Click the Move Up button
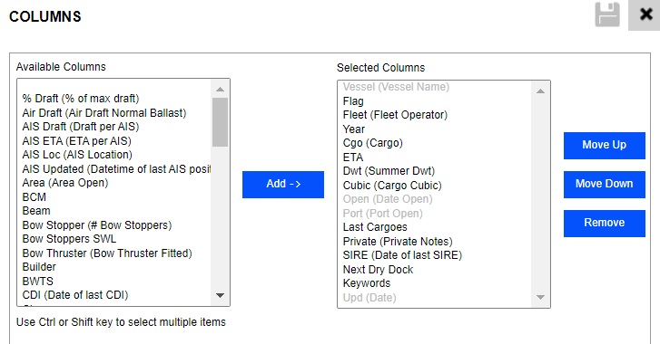 pos(605,145)
